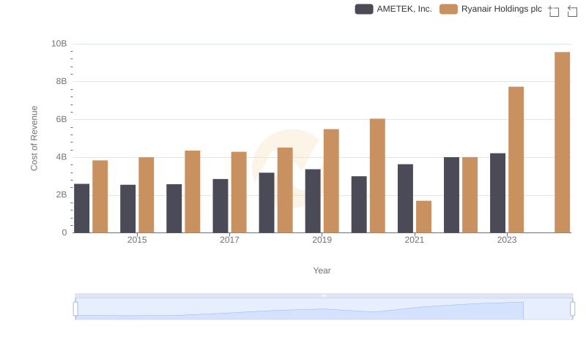The image size is (586, 337).
Task: Select the Ryanair bar for 2015
Action: pos(146,195)
